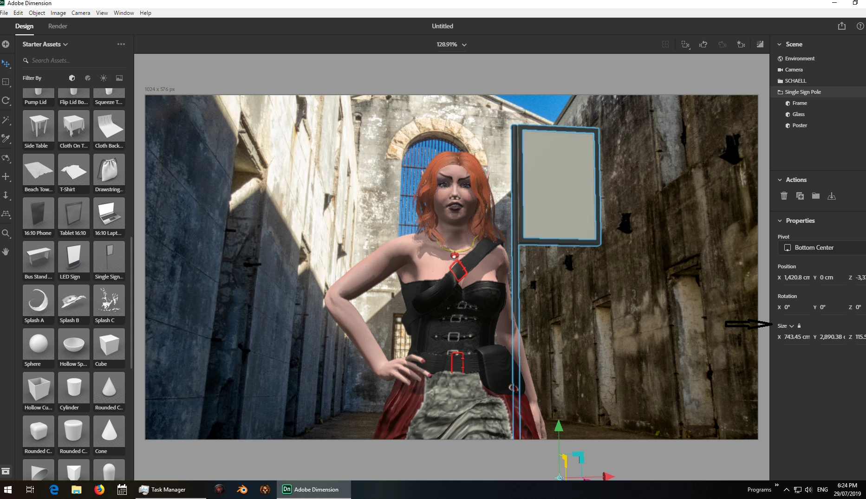This screenshot has width=866, height=499.
Task: Open File Explorer from the taskbar
Action: click(77, 489)
